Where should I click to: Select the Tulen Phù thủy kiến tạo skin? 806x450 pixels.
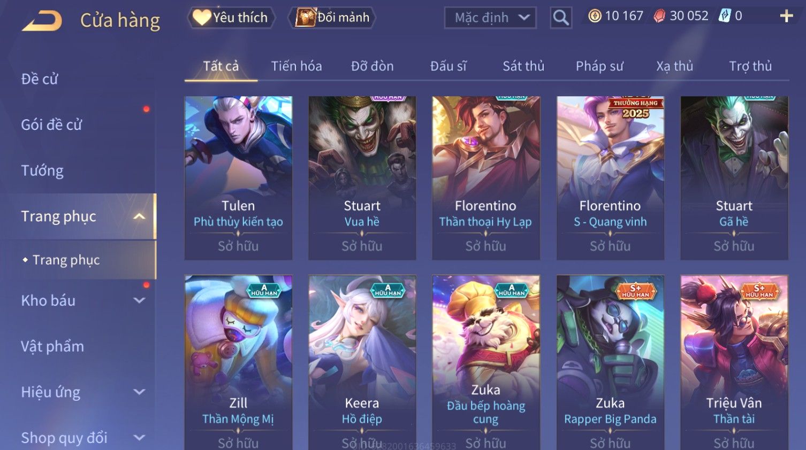tap(238, 178)
